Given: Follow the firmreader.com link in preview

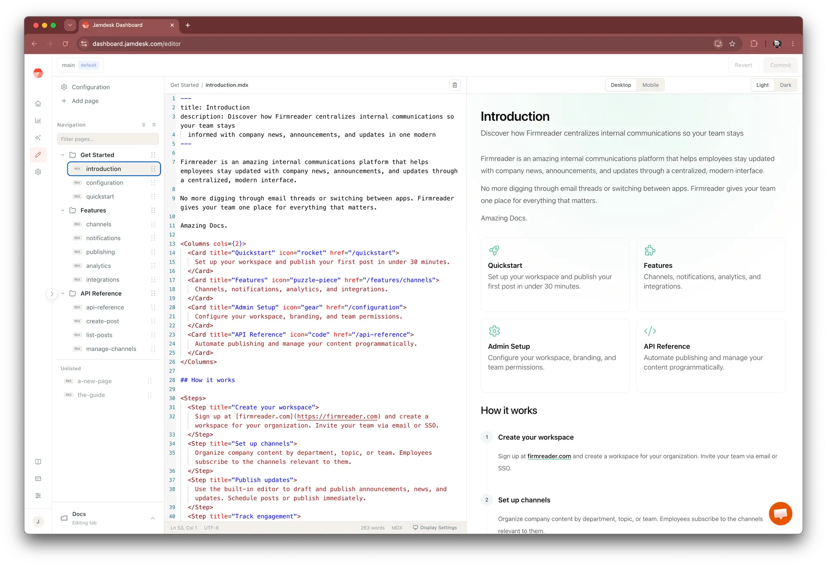Looking at the screenshot, I should 549,456.
